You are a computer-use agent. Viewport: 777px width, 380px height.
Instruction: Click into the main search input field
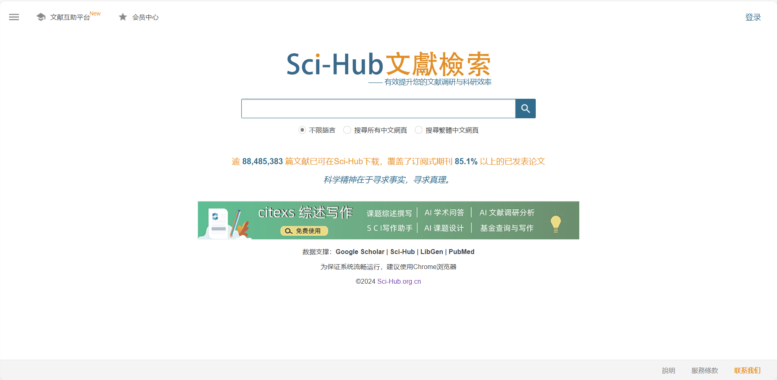coord(378,109)
